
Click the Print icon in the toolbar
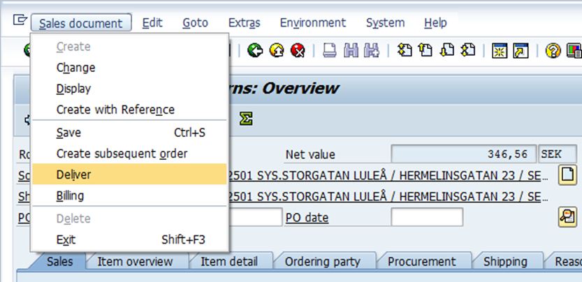tap(329, 51)
